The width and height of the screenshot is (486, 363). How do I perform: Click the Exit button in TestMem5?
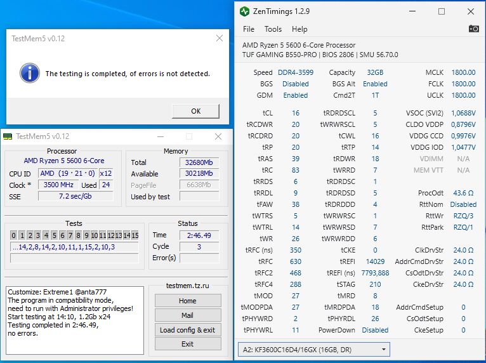click(x=188, y=344)
